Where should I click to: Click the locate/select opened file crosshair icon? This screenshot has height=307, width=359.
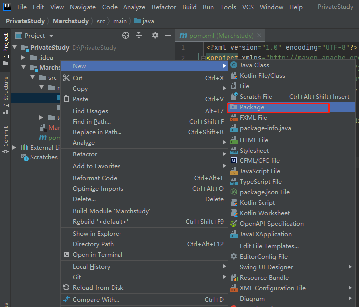click(x=125, y=35)
